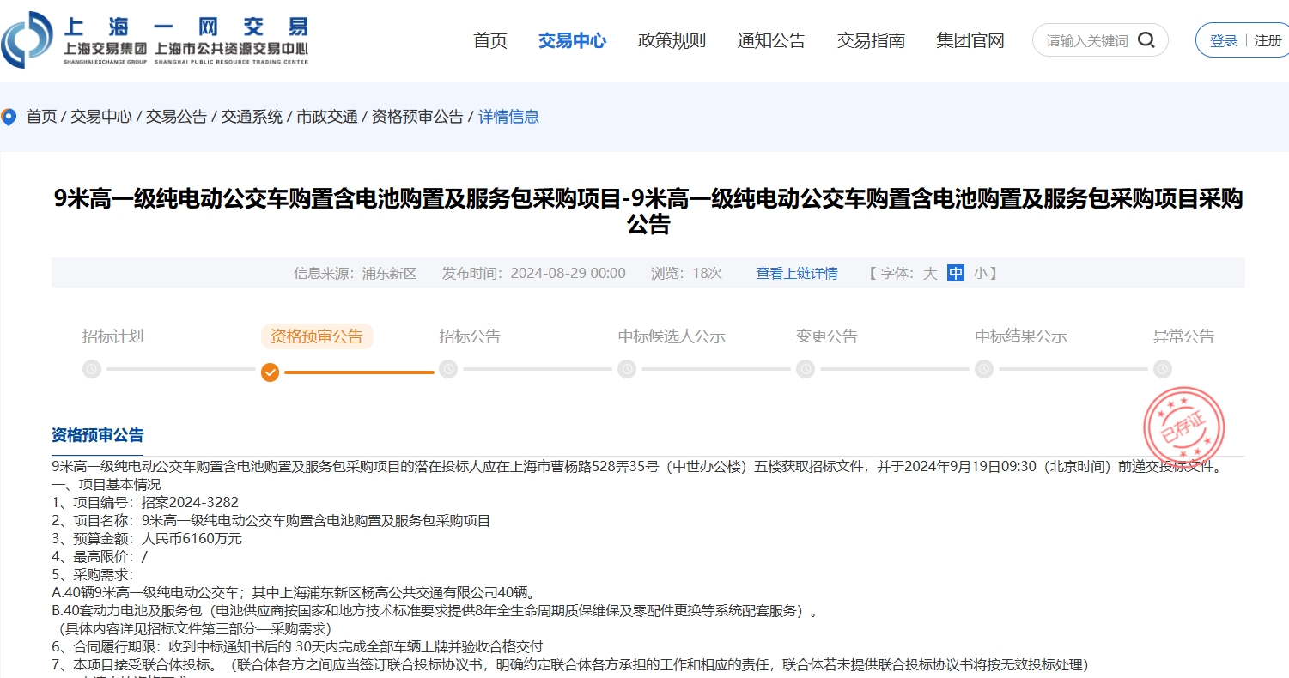Click the 查看上链详情 link
Screen dimensions: 1289x678
pyautogui.click(x=796, y=274)
